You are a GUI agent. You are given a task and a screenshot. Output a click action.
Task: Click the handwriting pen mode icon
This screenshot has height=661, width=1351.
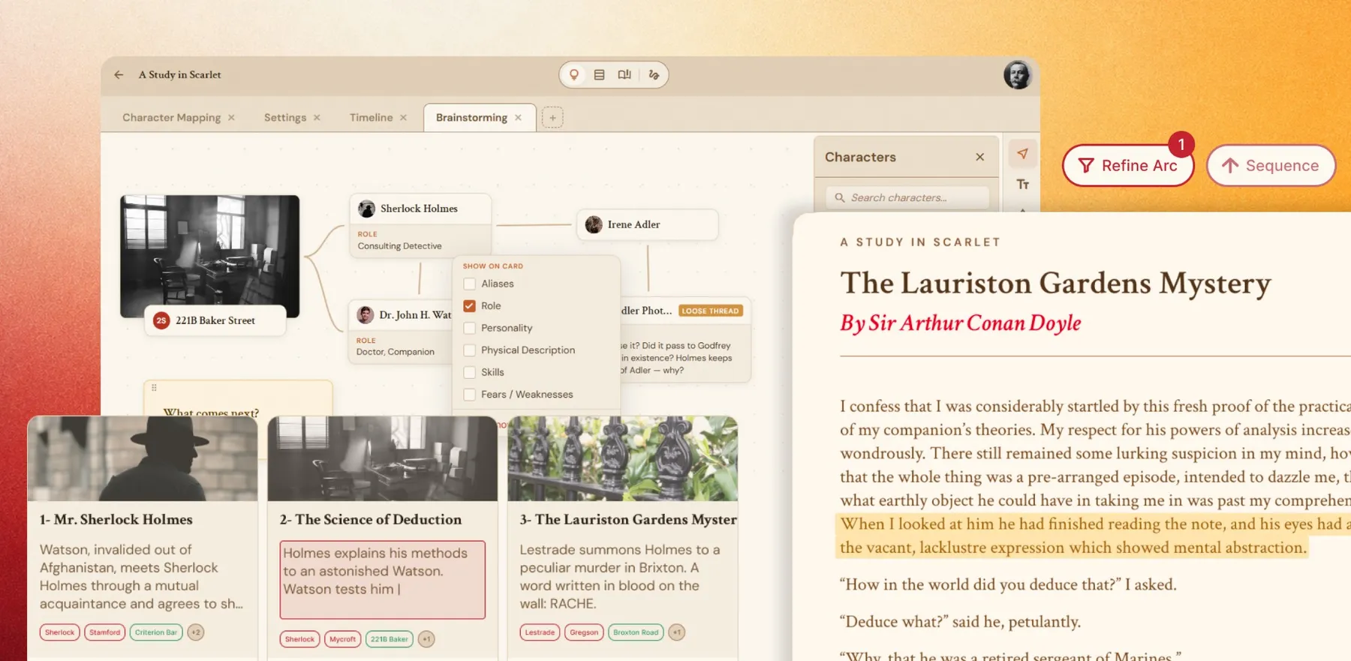click(654, 75)
